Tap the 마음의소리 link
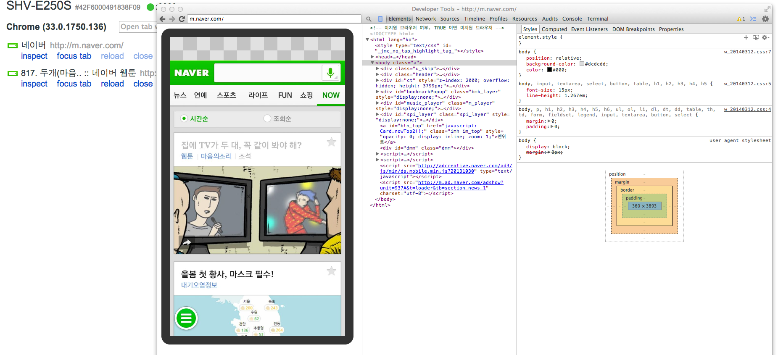Viewport: 778px width, 355px height. [216, 156]
